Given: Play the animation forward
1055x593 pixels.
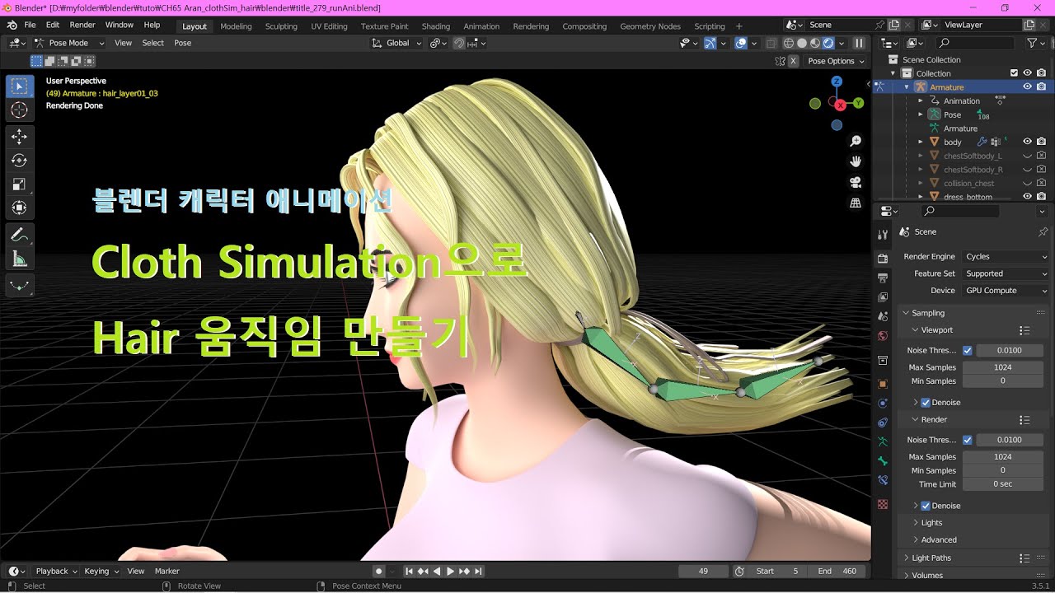Looking at the screenshot, I should tap(450, 571).
